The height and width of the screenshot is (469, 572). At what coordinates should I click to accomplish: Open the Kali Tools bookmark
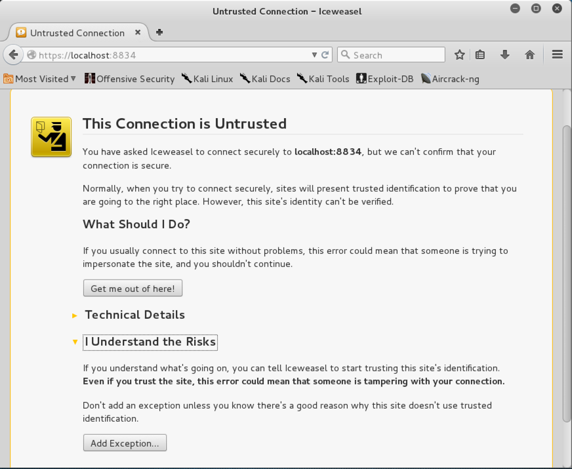pyautogui.click(x=323, y=79)
